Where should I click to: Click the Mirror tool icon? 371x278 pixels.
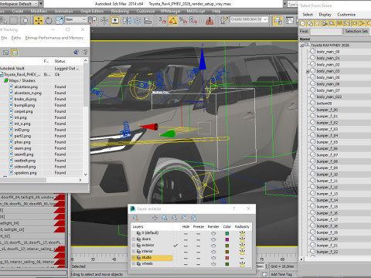[126, 20]
